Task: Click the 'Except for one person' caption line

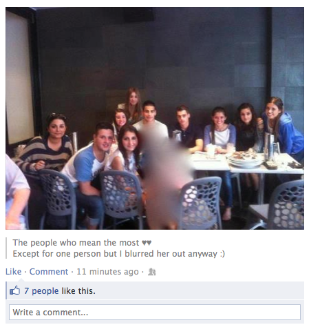Action: [118, 254]
